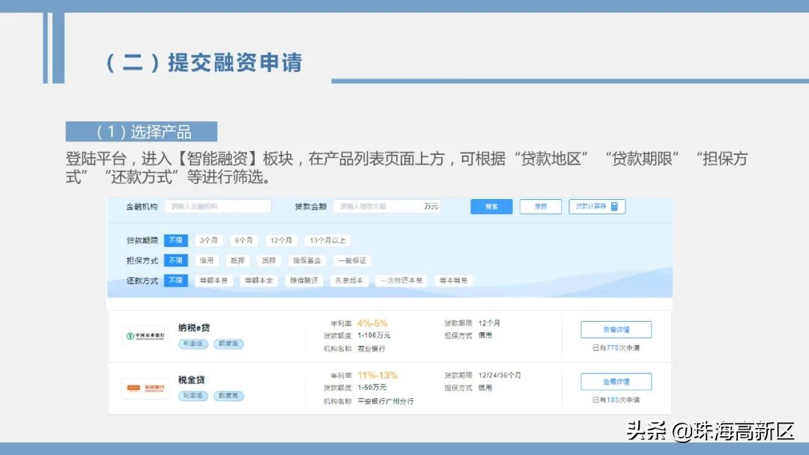Viewport: 809px width, 455px height.
Task: Select 12个月 loan term filter
Action: [x=280, y=240]
